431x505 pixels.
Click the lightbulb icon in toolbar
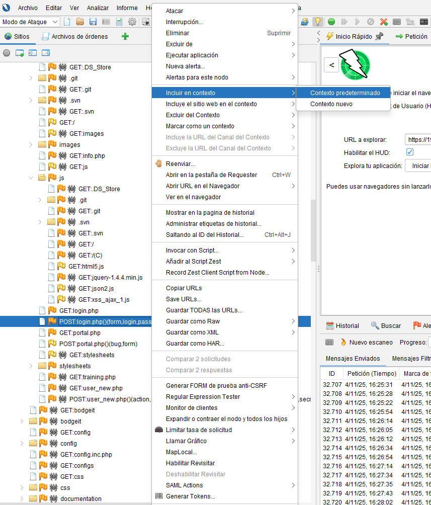(317, 22)
